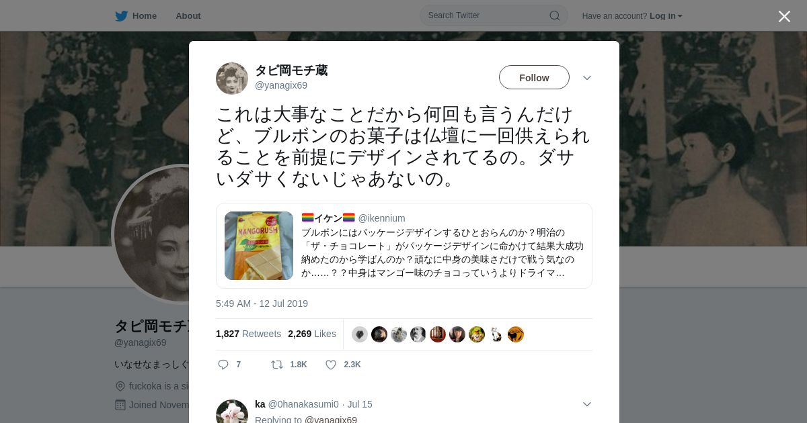
Task: Like the tweet with heart icon
Action: click(x=331, y=365)
